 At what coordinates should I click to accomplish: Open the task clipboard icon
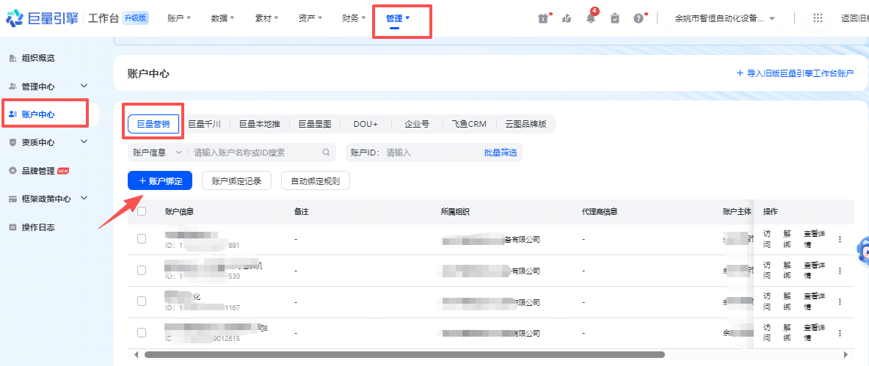coord(614,18)
